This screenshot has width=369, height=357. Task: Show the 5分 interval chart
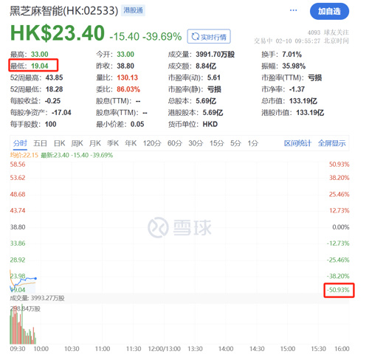tap(235, 143)
